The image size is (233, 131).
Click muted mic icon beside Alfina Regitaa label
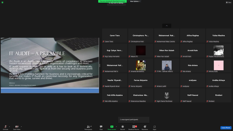point(181,41)
